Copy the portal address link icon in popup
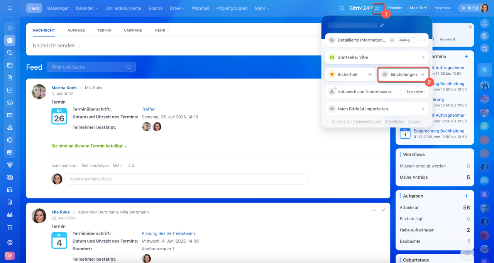 point(382,25)
